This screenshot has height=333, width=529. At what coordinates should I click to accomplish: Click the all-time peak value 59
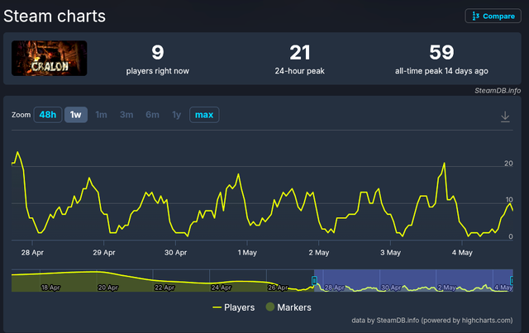[441, 52]
